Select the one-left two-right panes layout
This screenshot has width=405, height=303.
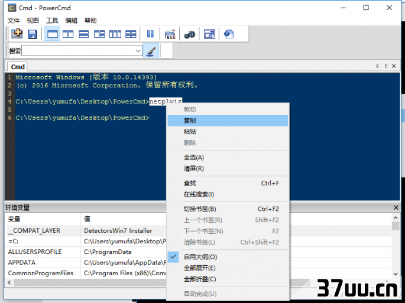99,34
